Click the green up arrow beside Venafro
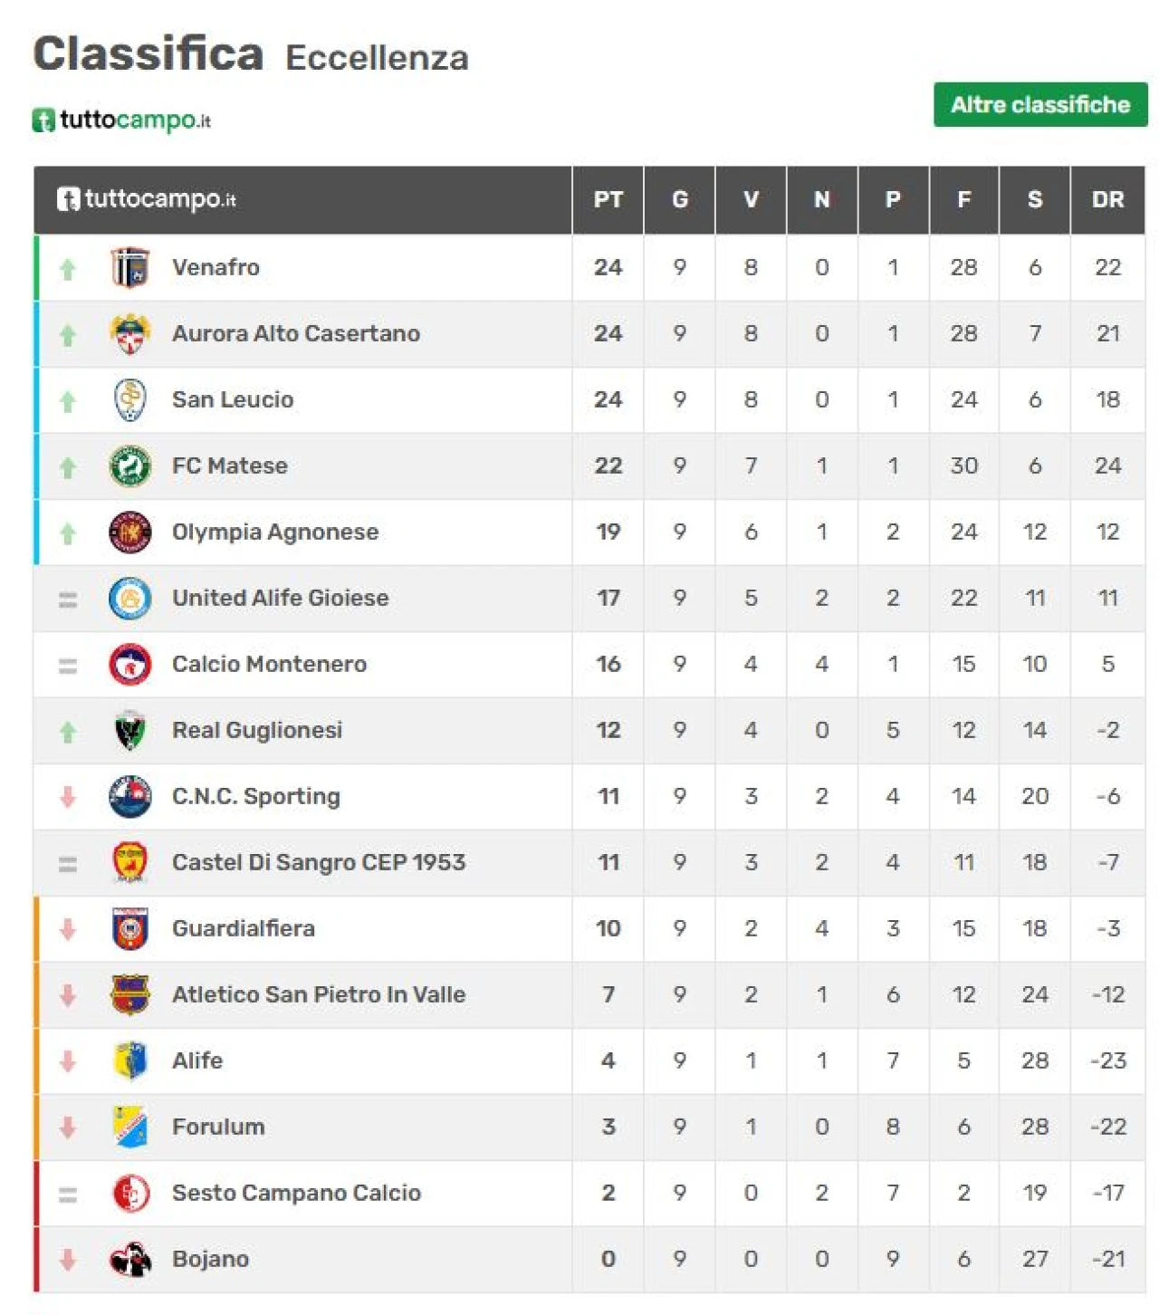This screenshot has height=1315, width=1159. pos(68,269)
